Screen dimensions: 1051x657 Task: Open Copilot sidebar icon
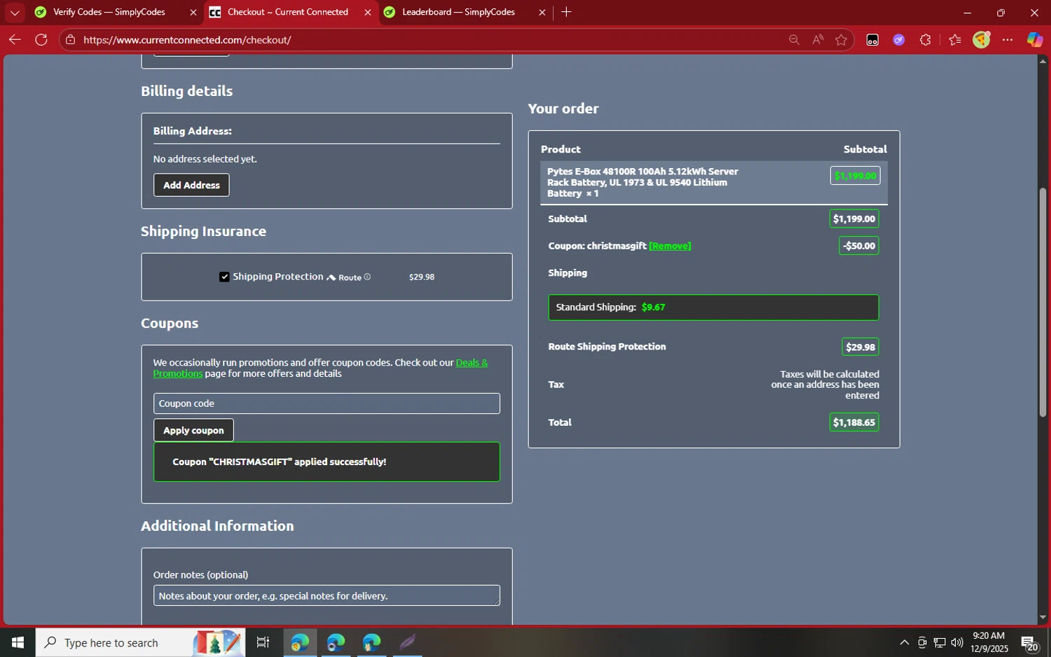point(1035,40)
